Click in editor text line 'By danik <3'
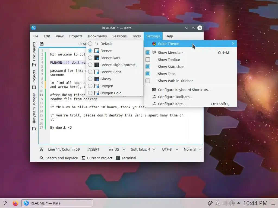This screenshot has height=208, width=278. [61, 127]
